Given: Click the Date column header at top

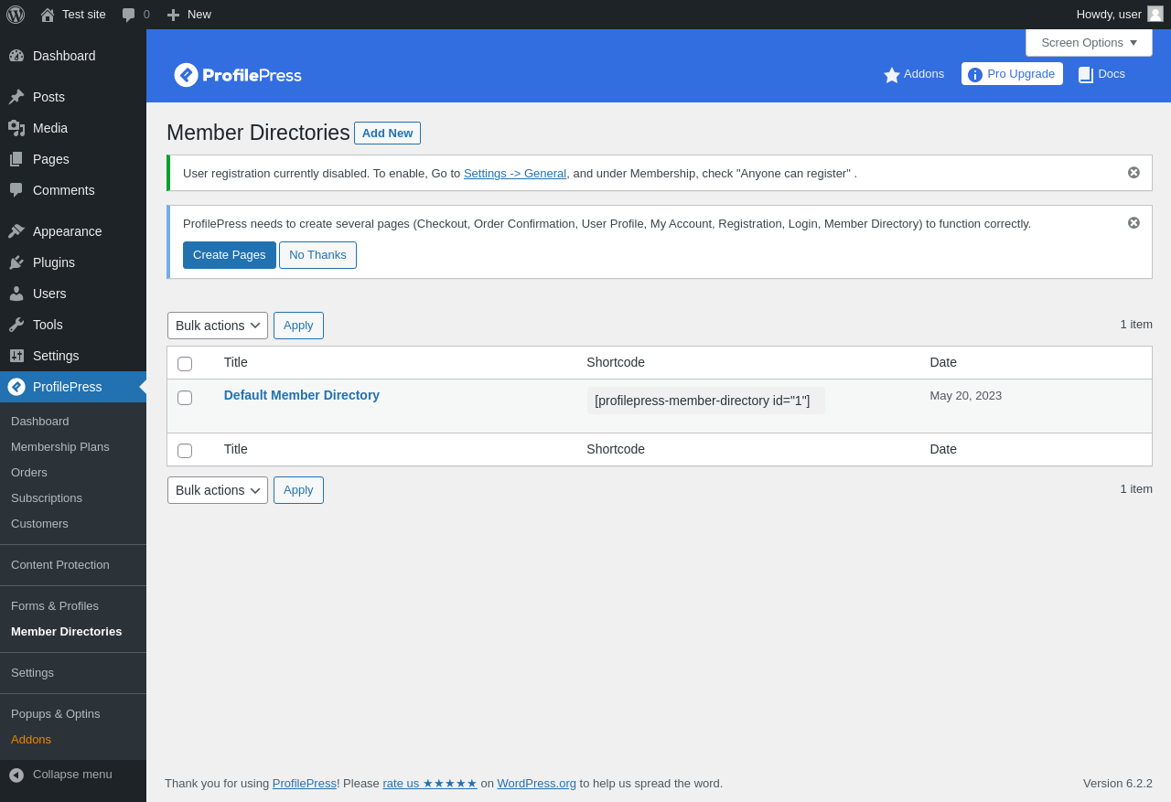Looking at the screenshot, I should coord(943,362).
